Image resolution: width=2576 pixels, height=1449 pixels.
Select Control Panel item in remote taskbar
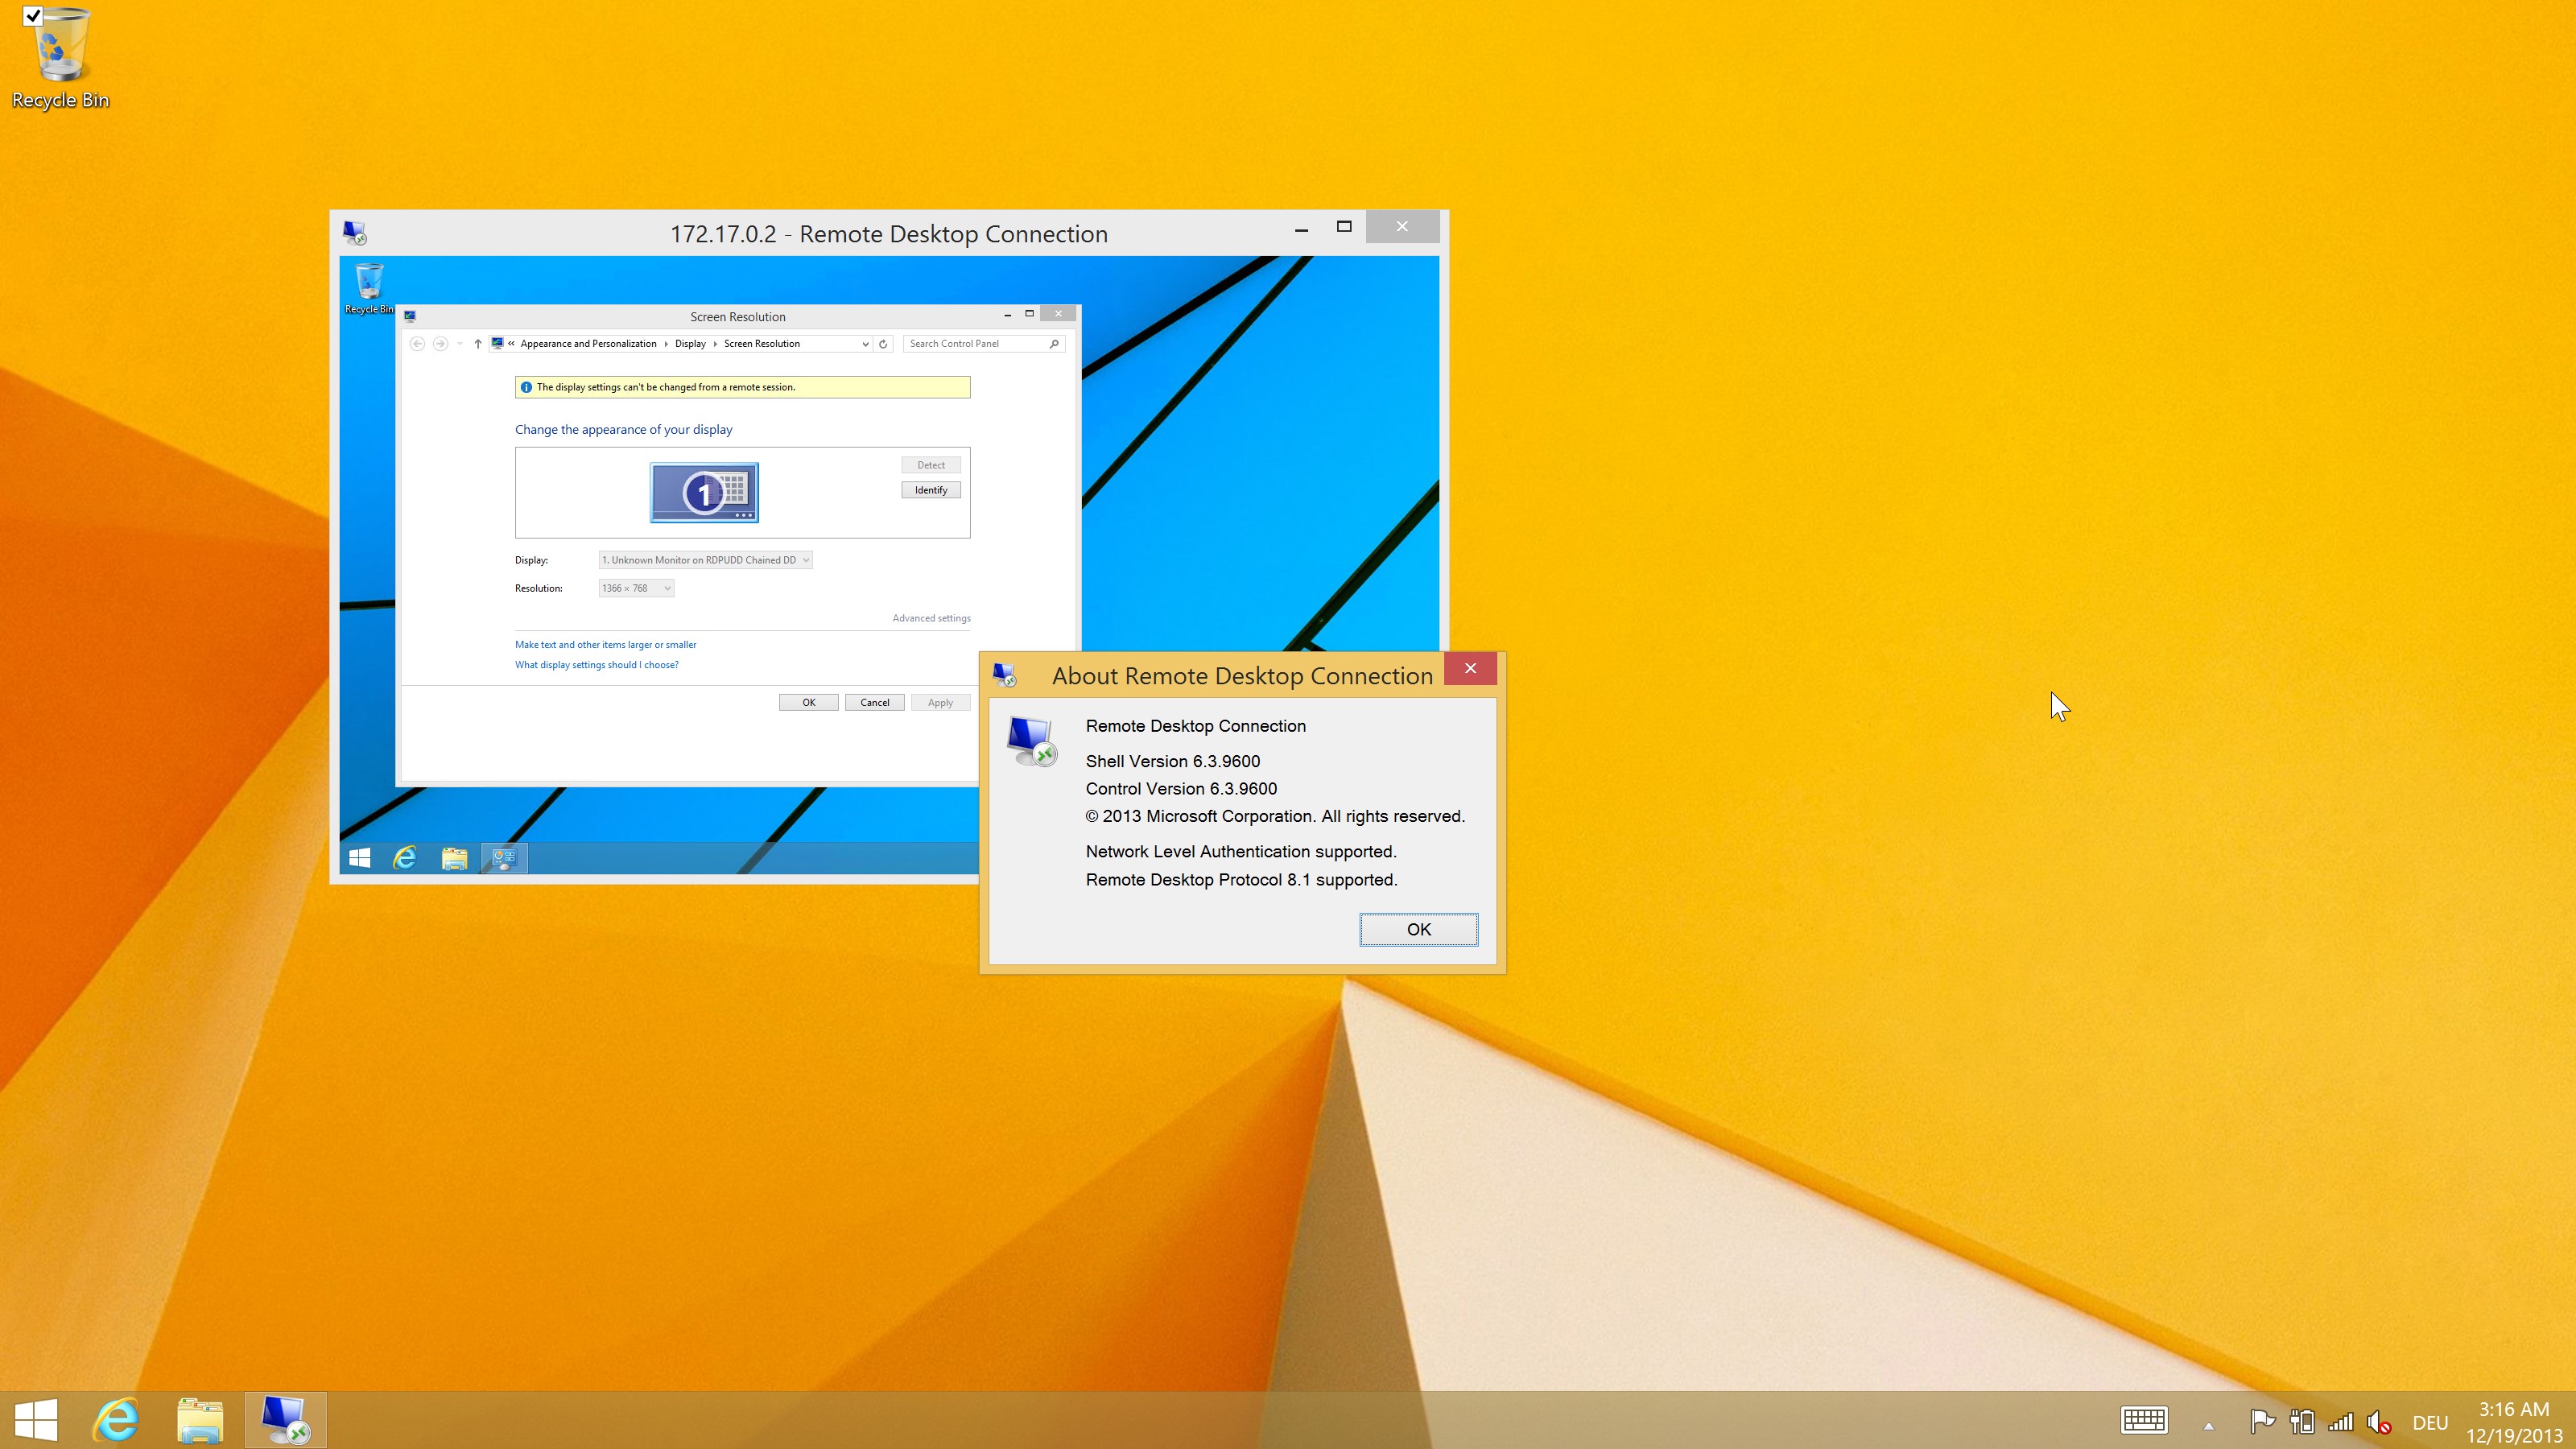click(x=504, y=858)
